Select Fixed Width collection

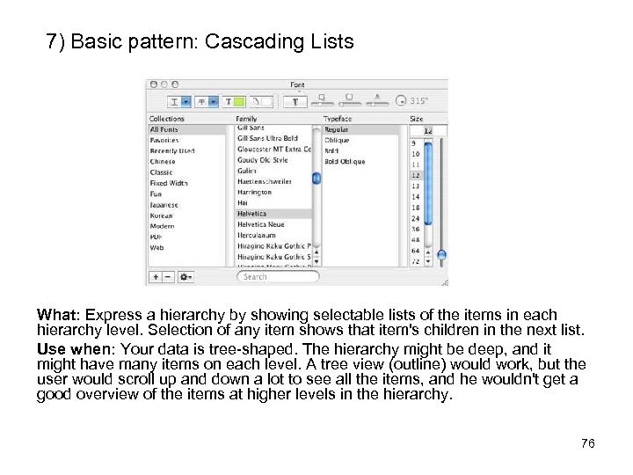187,183
